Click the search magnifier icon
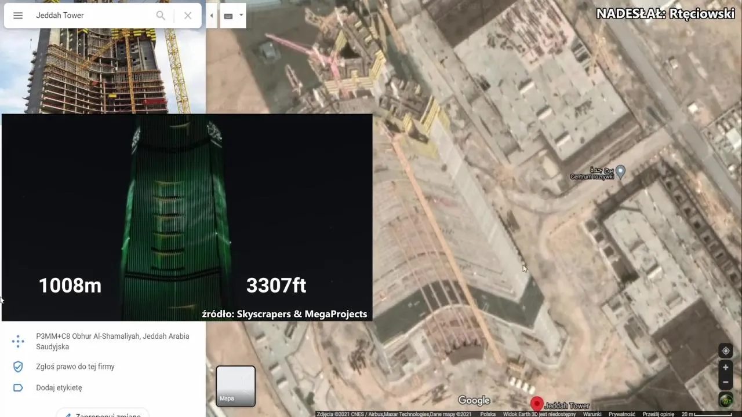This screenshot has height=417, width=742. coord(161,16)
